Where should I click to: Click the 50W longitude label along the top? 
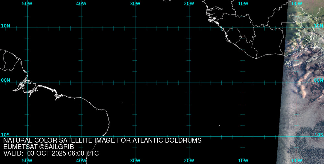(x=27, y=4)
